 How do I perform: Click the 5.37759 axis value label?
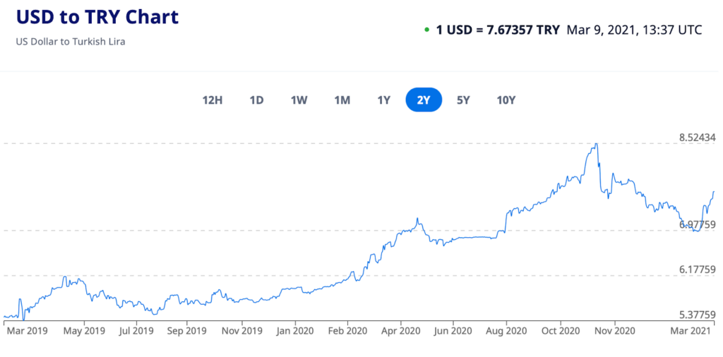(x=697, y=315)
